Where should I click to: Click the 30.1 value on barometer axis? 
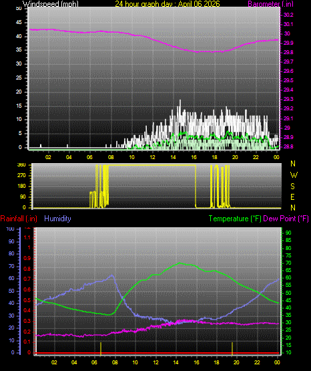click(288, 24)
